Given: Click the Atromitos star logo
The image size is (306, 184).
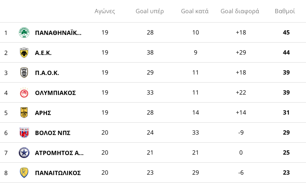Looking at the screenshot, I should 24,153.
